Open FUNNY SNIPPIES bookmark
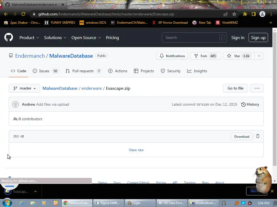The image size is (277, 207). (60, 23)
